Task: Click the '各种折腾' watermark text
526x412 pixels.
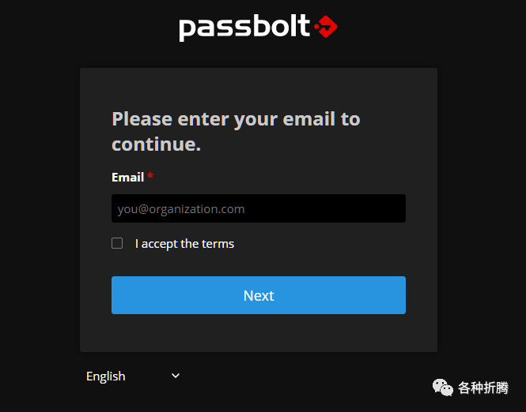Action: coord(483,388)
